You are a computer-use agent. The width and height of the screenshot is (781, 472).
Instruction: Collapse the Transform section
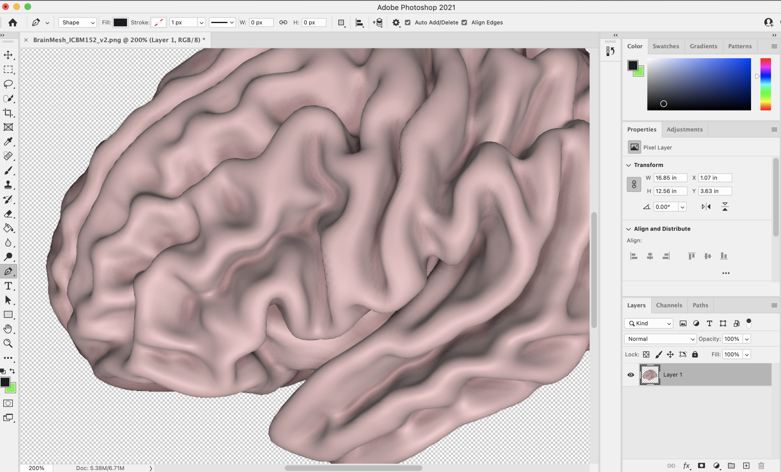pyautogui.click(x=629, y=165)
